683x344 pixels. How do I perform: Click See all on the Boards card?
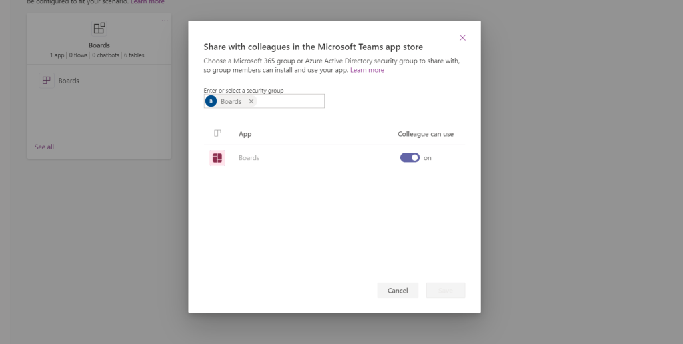pyautogui.click(x=44, y=147)
